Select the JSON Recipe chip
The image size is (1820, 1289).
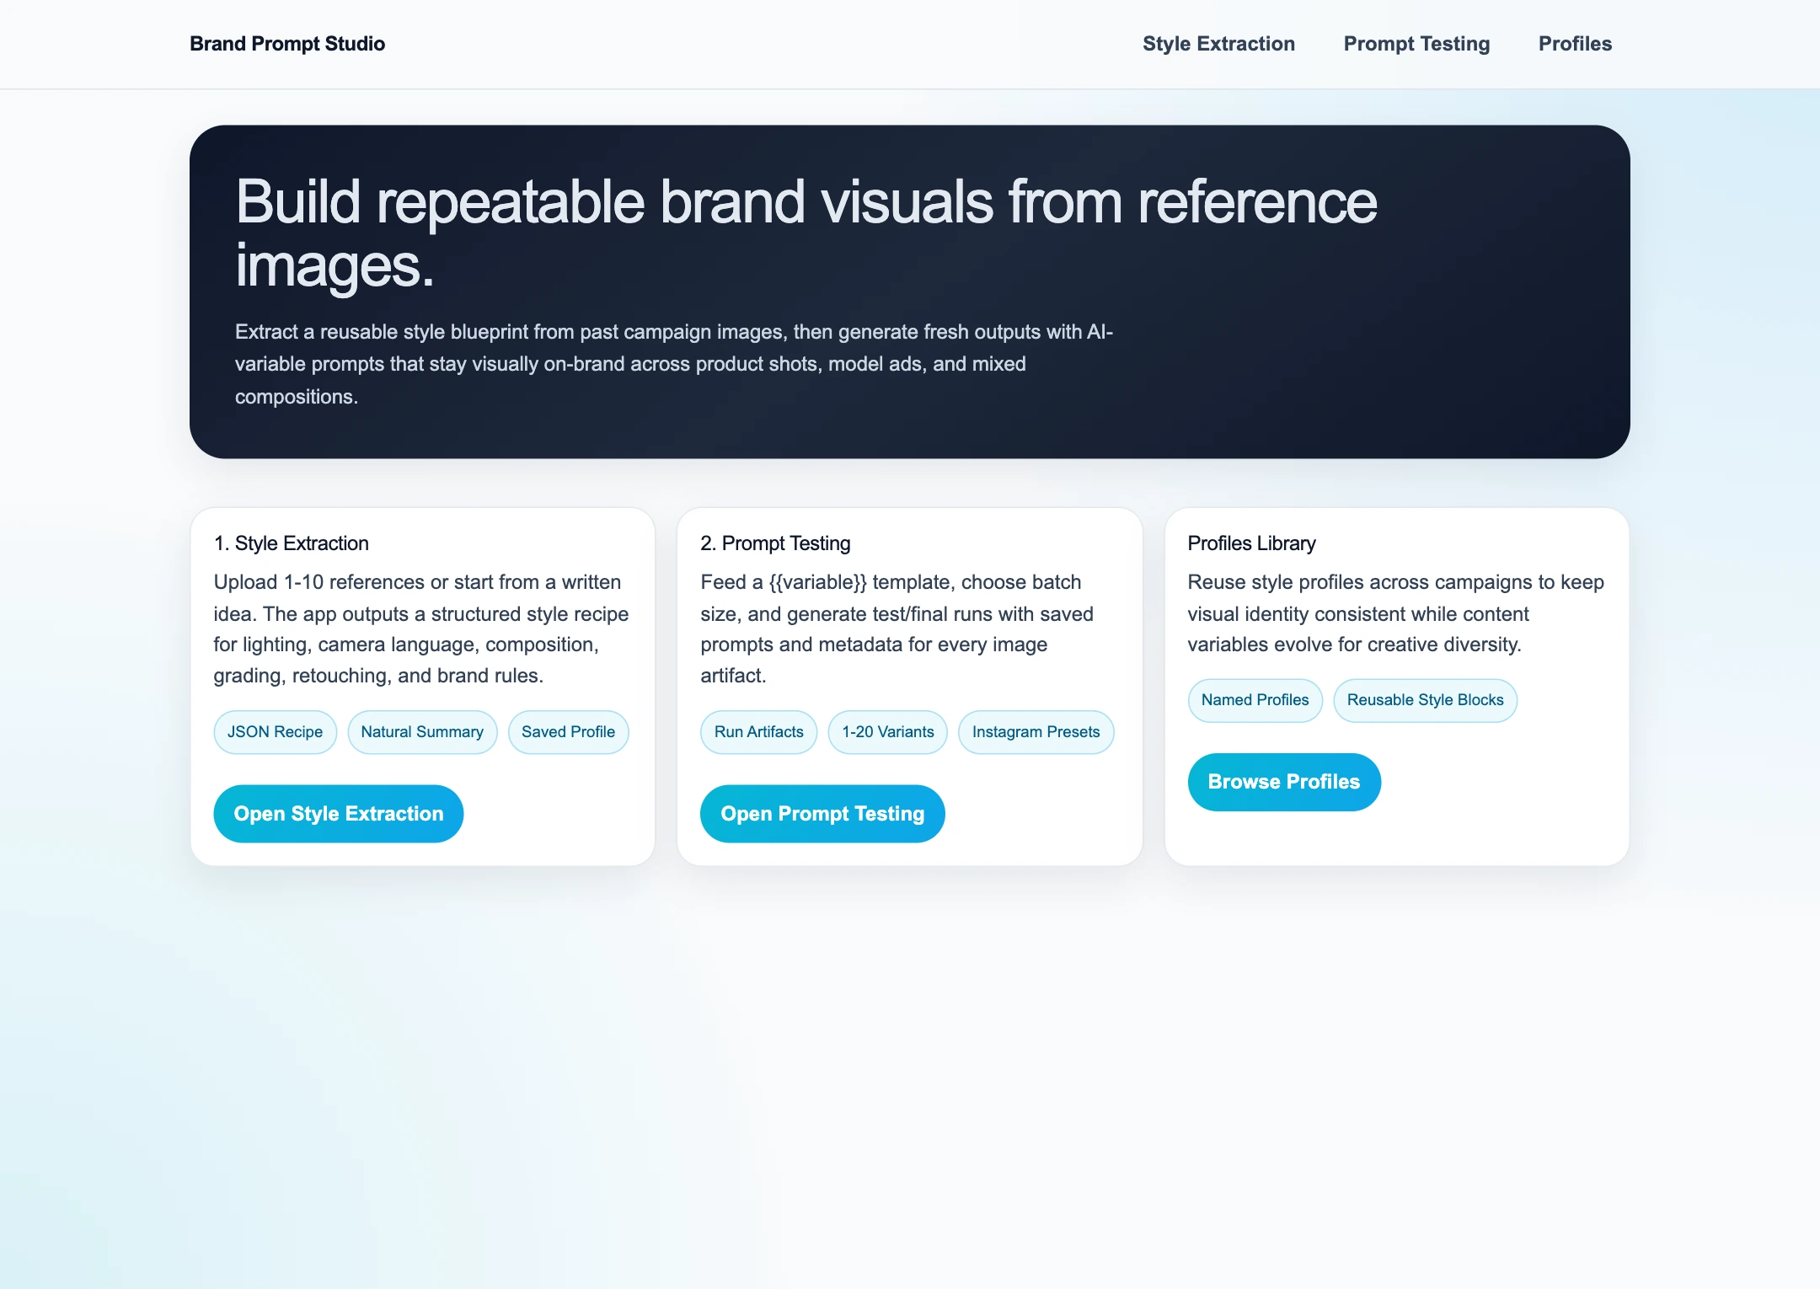275,732
